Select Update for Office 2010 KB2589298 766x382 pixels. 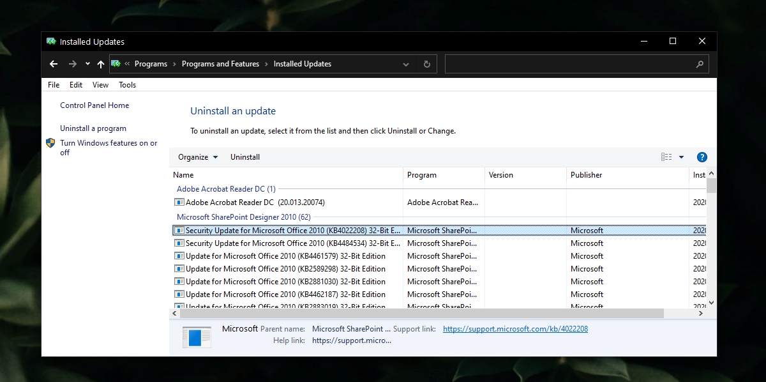click(x=439, y=269)
